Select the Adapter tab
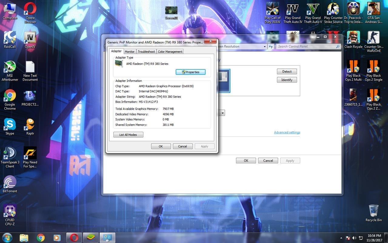The image size is (388, 243). (116, 51)
